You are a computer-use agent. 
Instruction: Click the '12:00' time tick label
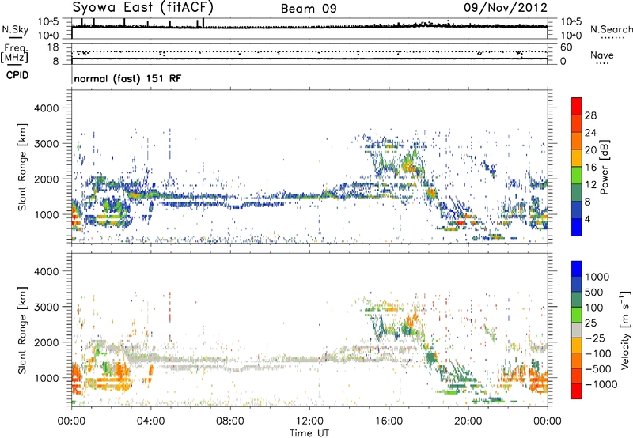pyautogui.click(x=309, y=421)
